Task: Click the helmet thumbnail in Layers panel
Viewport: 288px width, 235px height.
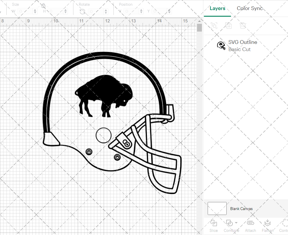Action: tap(221, 46)
